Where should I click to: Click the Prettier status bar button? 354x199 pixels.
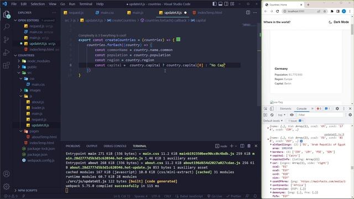(x=234, y=196)
